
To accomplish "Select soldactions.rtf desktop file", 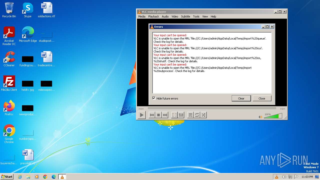I will pos(46,10).
